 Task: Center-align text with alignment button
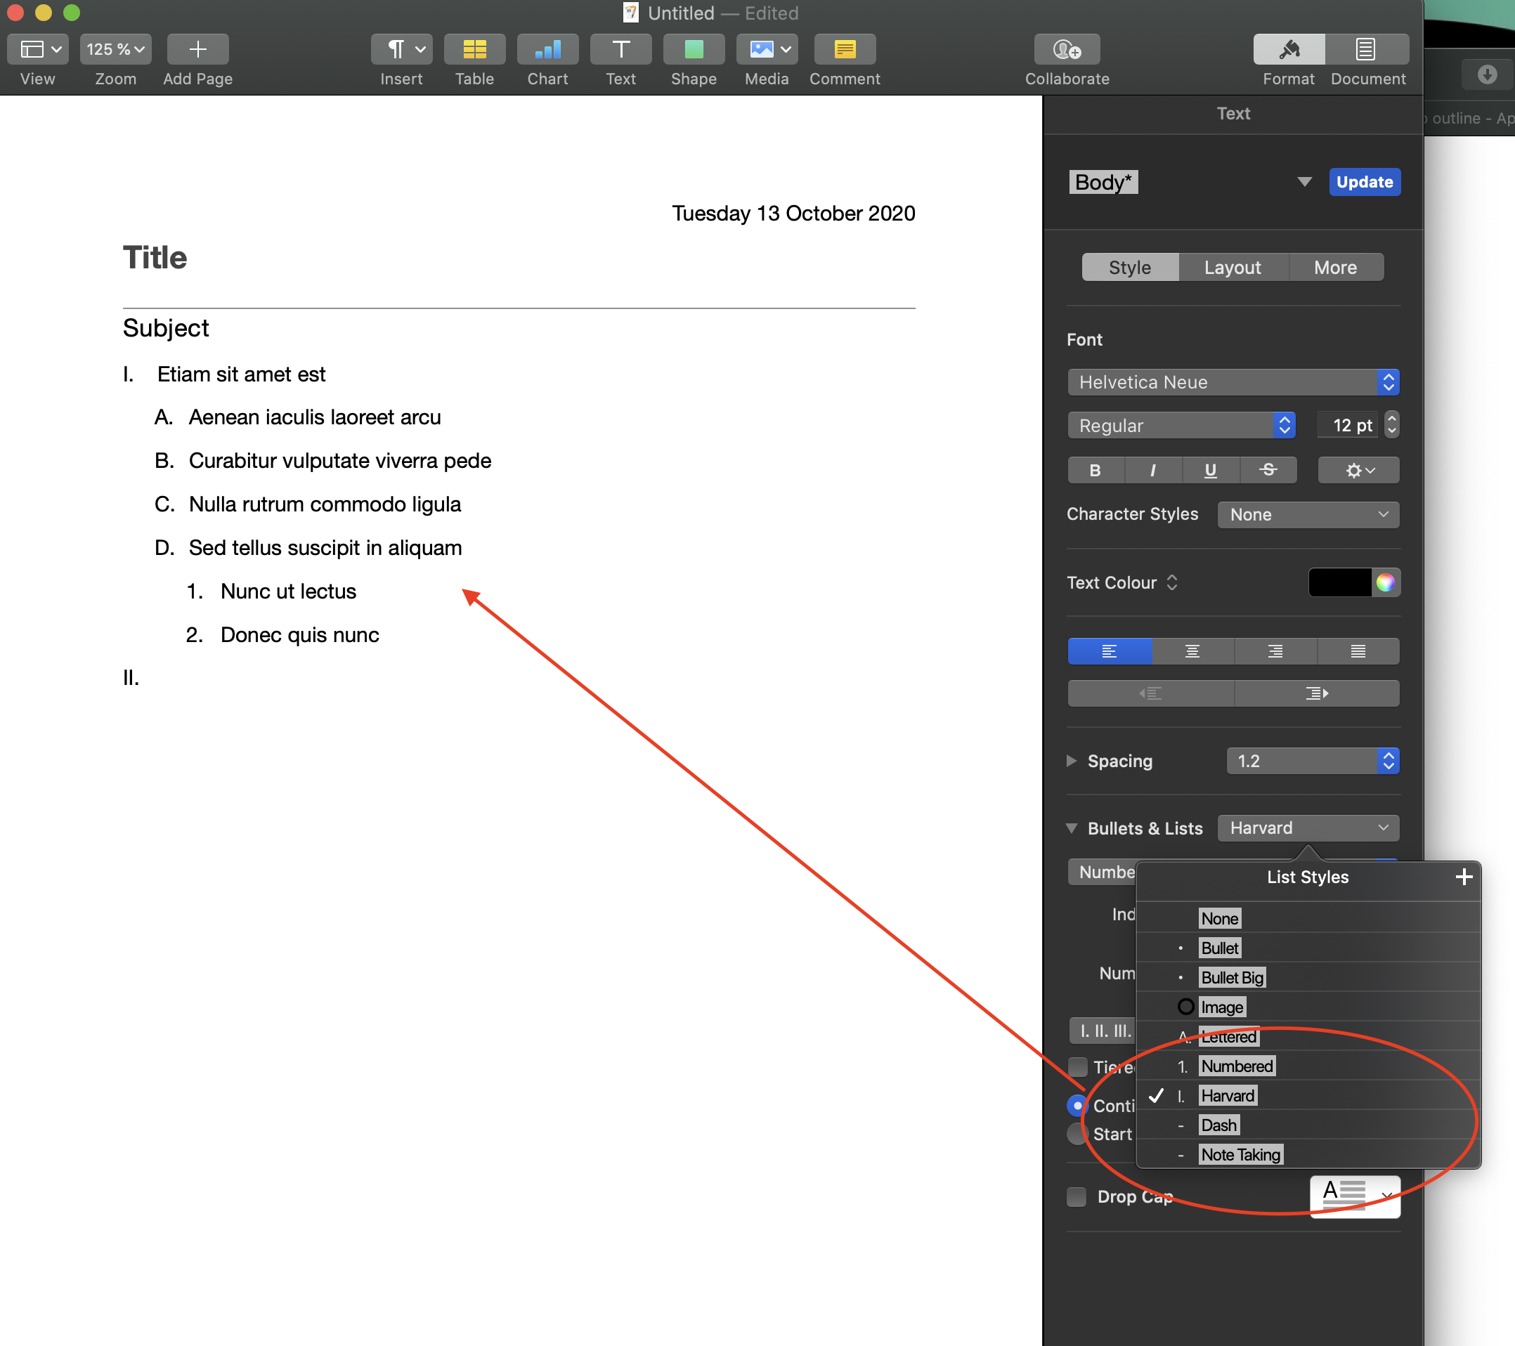coord(1192,651)
